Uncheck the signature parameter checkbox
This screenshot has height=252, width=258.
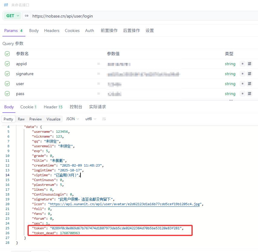tap(7, 74)
